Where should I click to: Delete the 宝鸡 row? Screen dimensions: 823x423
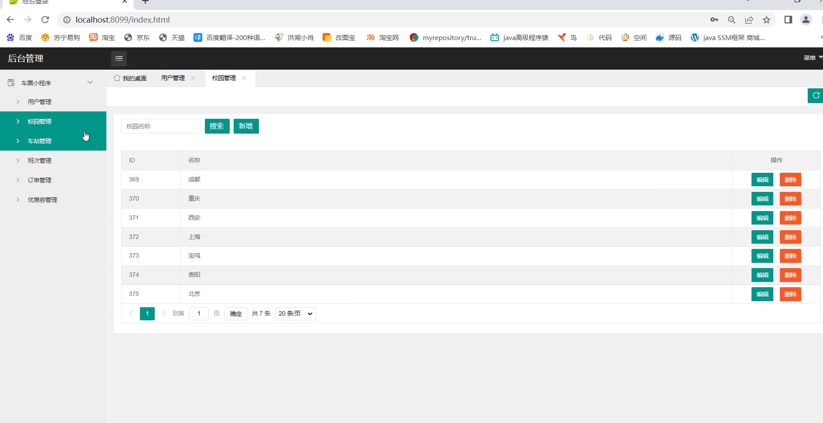[x=790, y=256]
